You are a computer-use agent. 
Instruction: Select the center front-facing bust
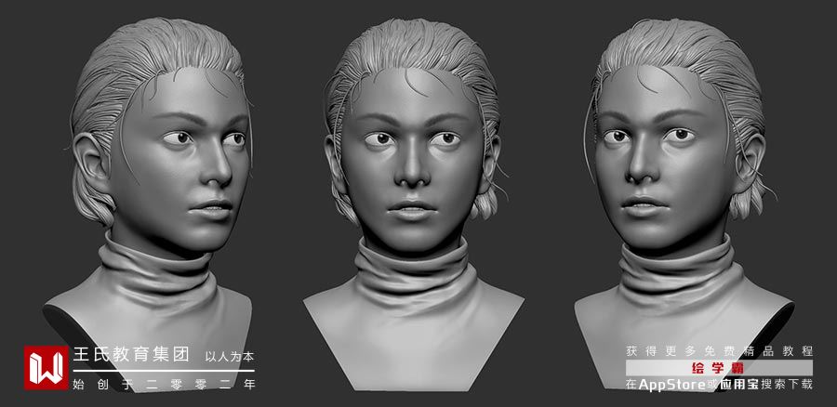(414, 204)
